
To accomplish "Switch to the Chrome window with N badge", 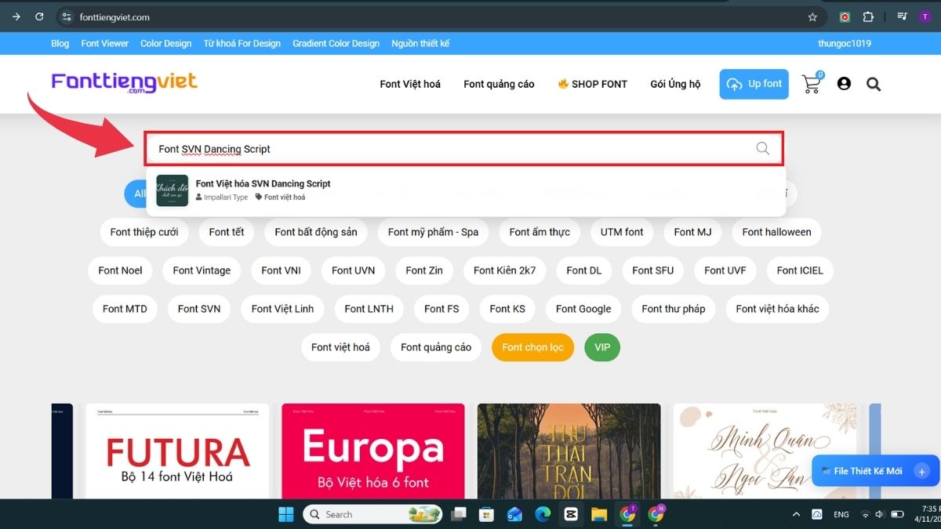I will pos(656,514).
